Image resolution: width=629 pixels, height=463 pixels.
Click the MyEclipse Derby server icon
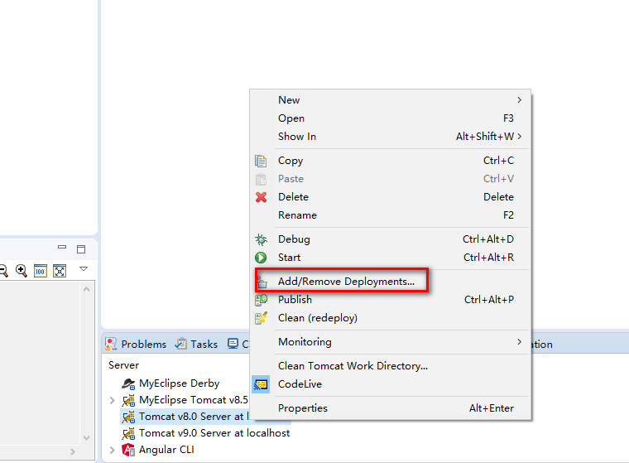point(128,383)
